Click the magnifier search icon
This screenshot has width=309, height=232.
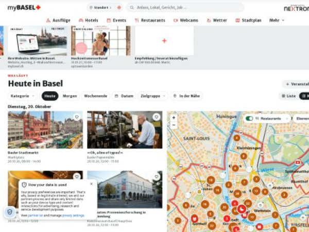click(132, 8)
